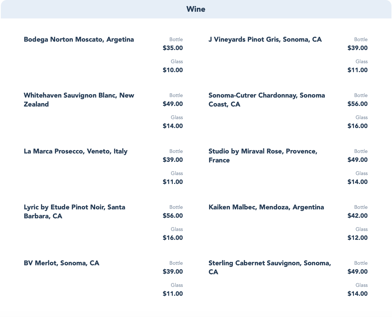Select Bodega Norton Moscato $10.00 glass price
This screenshot has height=317, width=392.
tap(173, 70)
